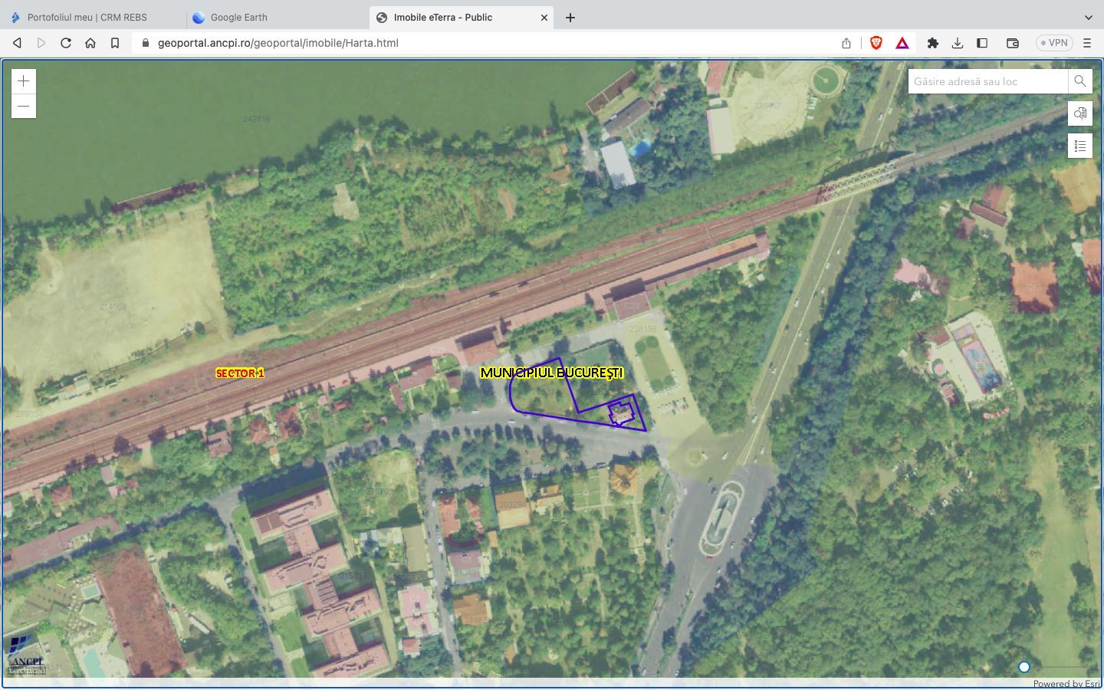Click the map search magnifier icon
Image resolution: width=1104 pixels, height=690 pixels.
1079,81
